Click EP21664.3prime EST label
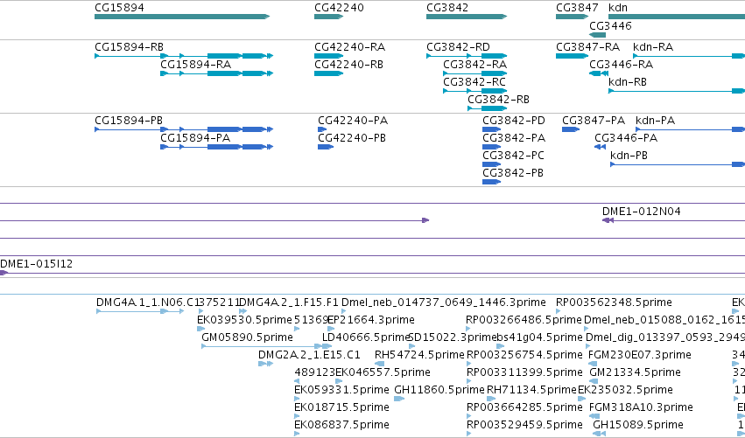This screenshot has height=438, width=745. point(371,320)
